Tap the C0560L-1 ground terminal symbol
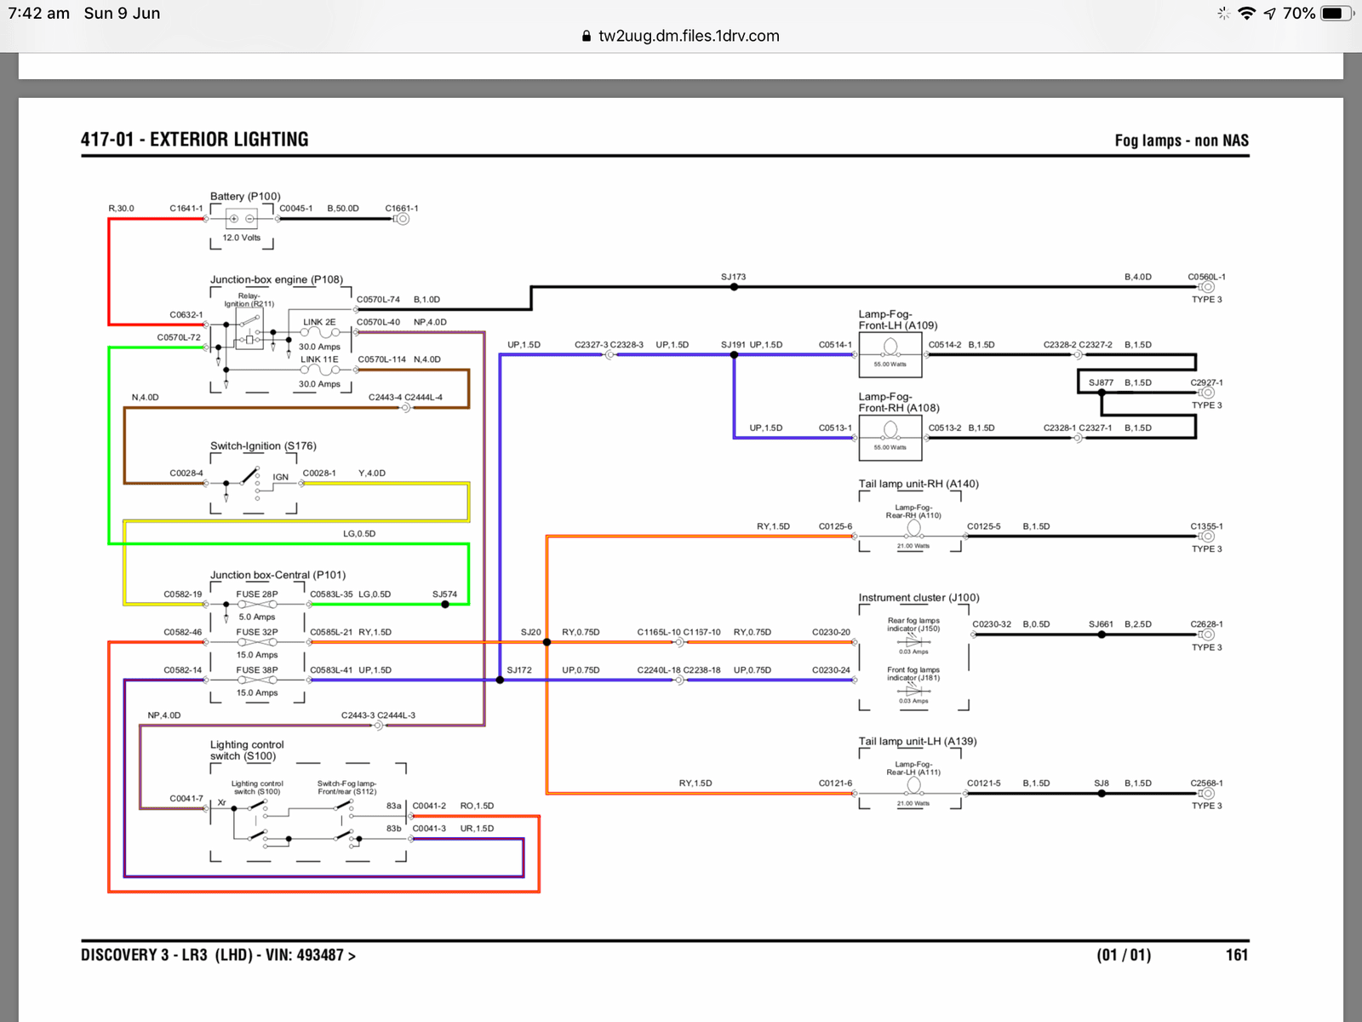Image resolution: width=1362 pixels, height=1022 pixels. click(x=1206, y=287)
